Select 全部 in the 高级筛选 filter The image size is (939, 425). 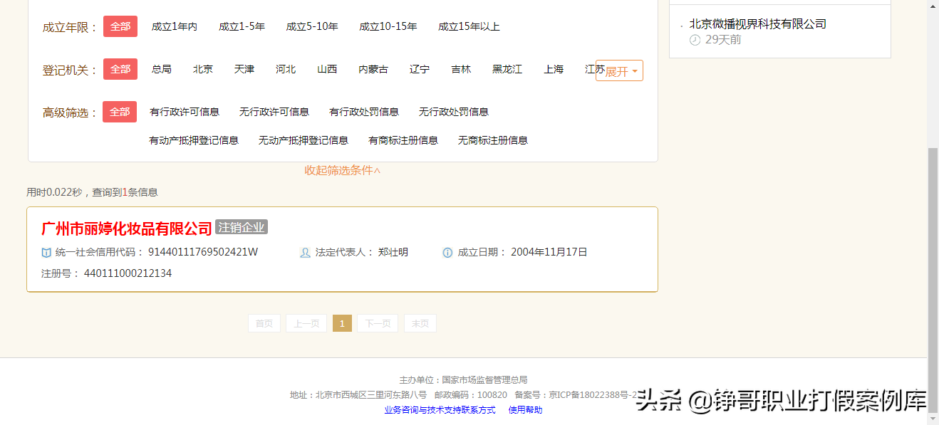[120, 112]
